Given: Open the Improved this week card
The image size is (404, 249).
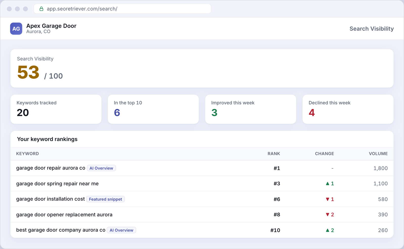Looking at the screenshot, I should click(251, 109).
